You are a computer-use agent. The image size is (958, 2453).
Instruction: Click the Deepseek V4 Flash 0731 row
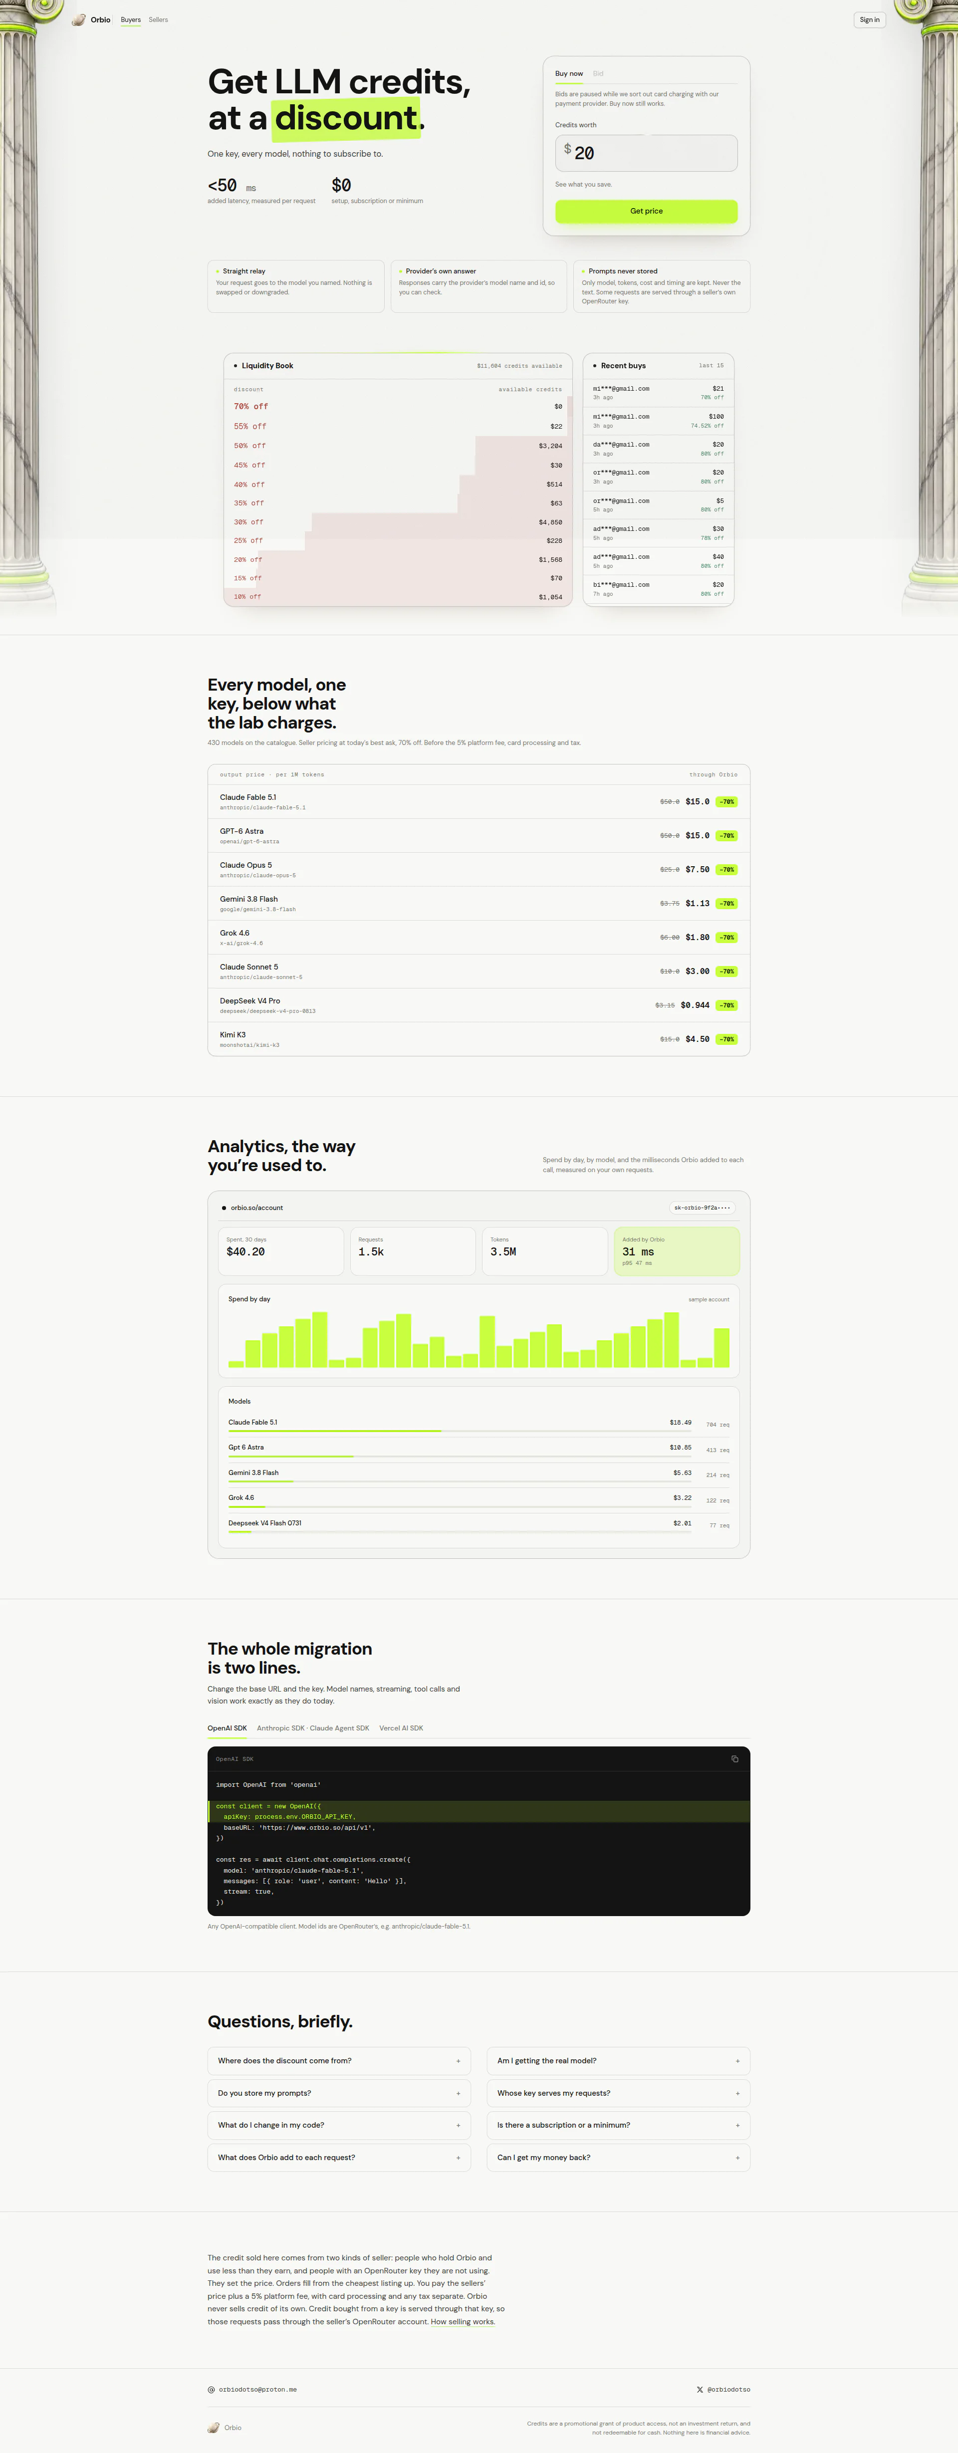coord(479,1525)
